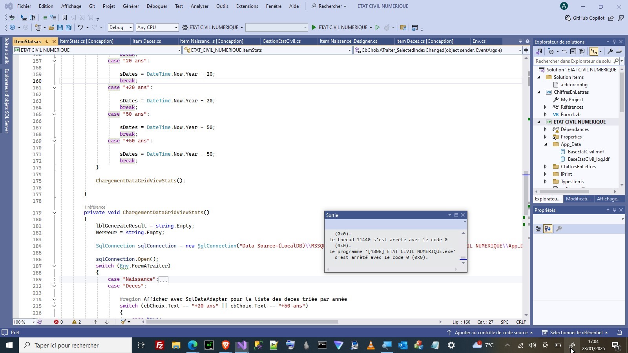Click the Uncomment selection toolbar icon
This screenshot has height=353, width=628.
pos(53,18)
